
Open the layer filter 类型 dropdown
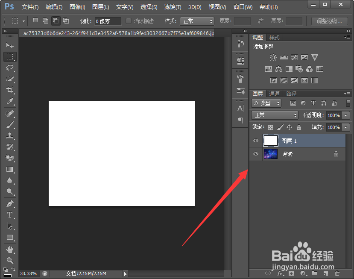[x=266, y=103]
